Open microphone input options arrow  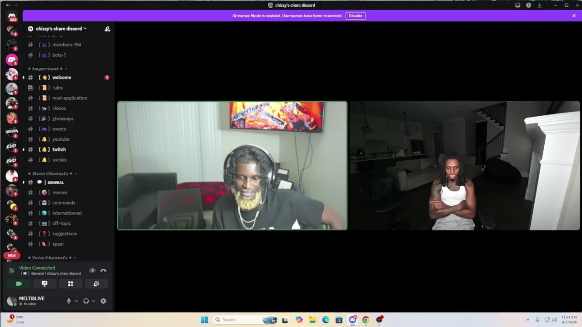[76, 301]
